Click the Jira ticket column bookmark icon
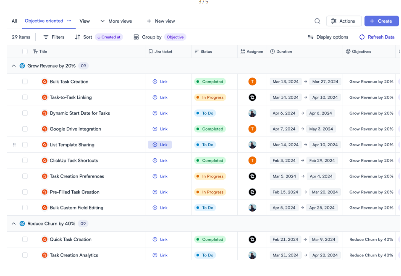This screenshot has height=276, width=401. click(151, 52)
